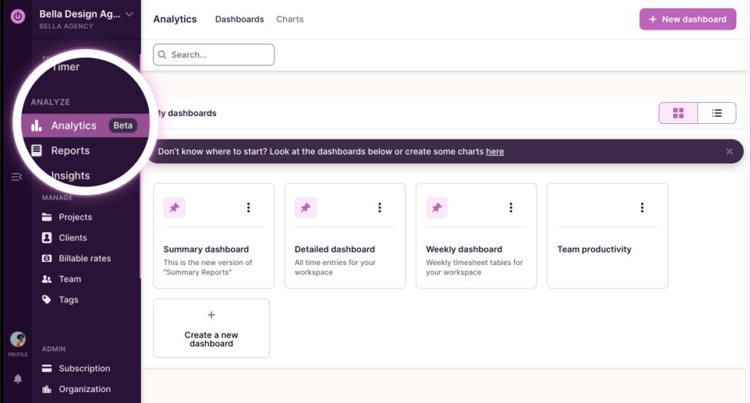Click the New dashboard button
Image resolution: width=751 pixels, height=403 pixels.
pos(688,19)
